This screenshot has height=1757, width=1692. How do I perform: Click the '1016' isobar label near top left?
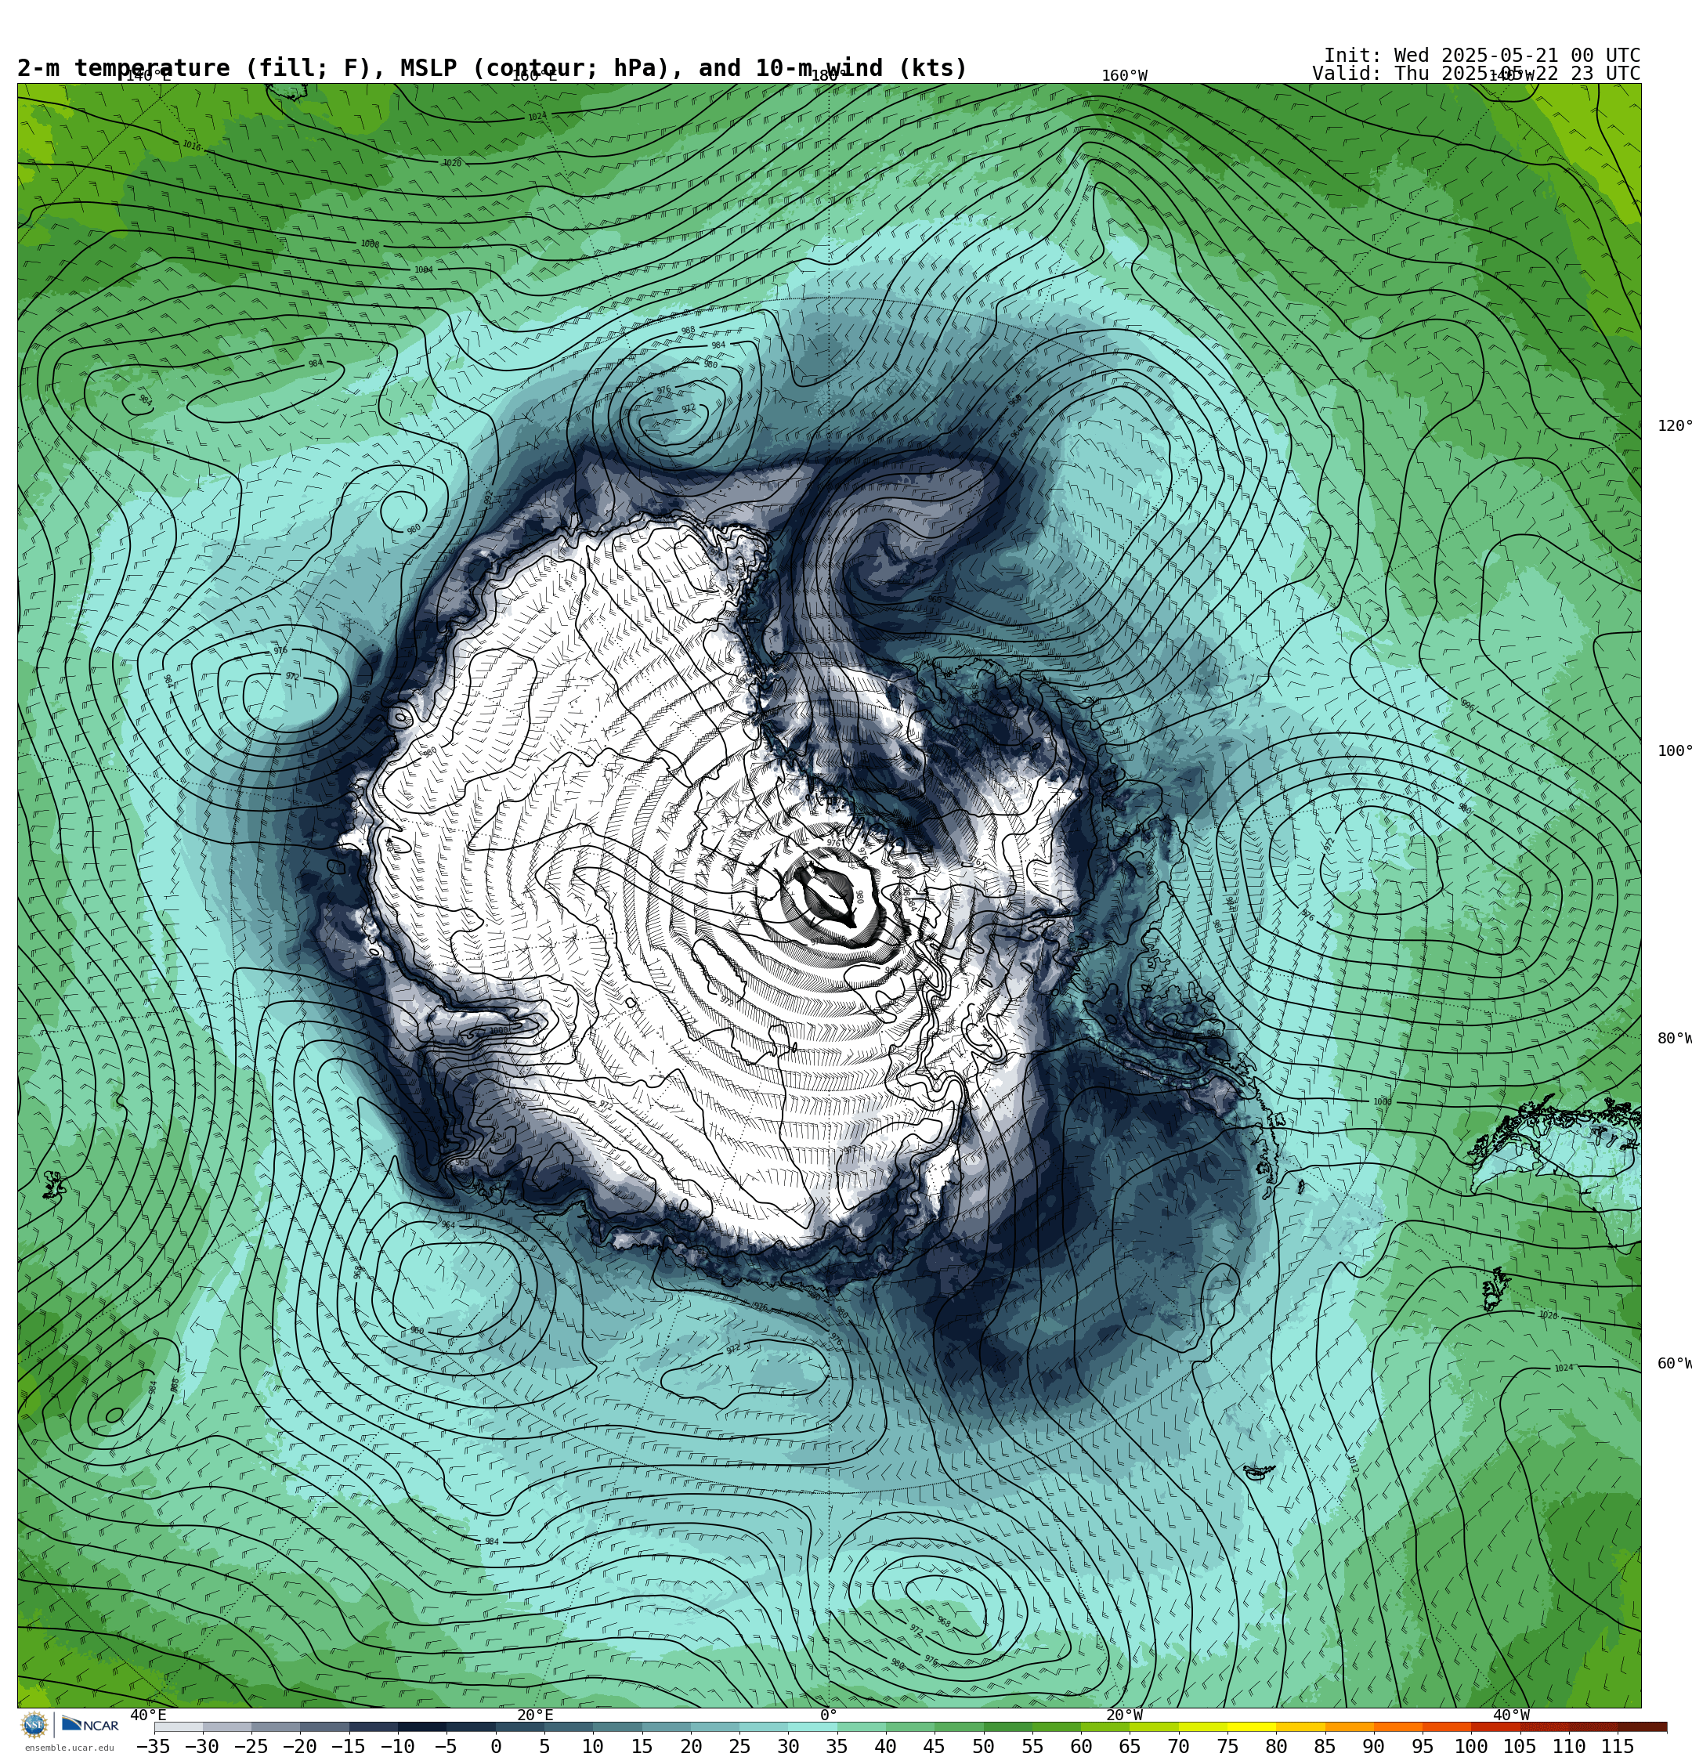coord(191,146)
